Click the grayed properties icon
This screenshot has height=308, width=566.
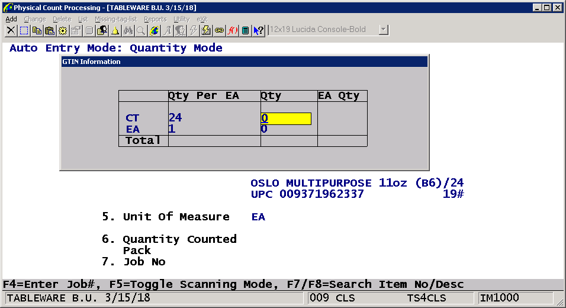click(x=76, y=31)
